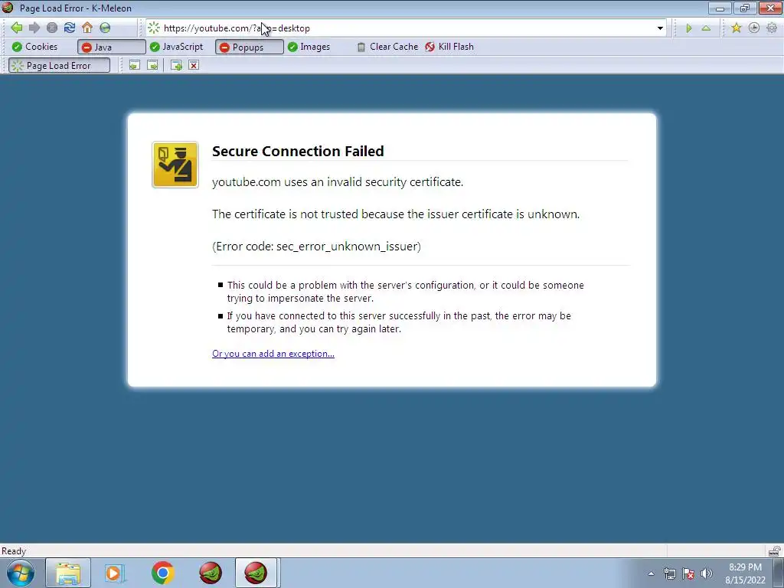Click the padlock icon in the status bar
The width and height of the screenshot is (784, 588).
[774, 551]
